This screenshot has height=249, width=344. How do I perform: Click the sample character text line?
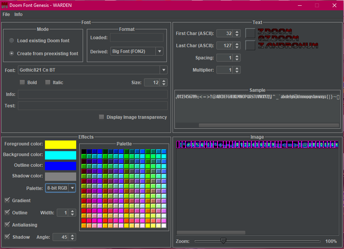[258, 97]
